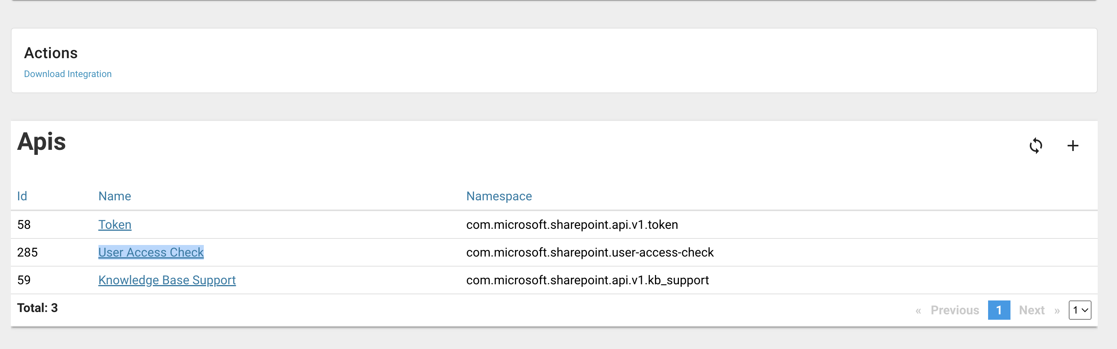The height and width of the screenshot is (349, 1117).
Task: Go to Previous page
Action: tap(955, 310)
